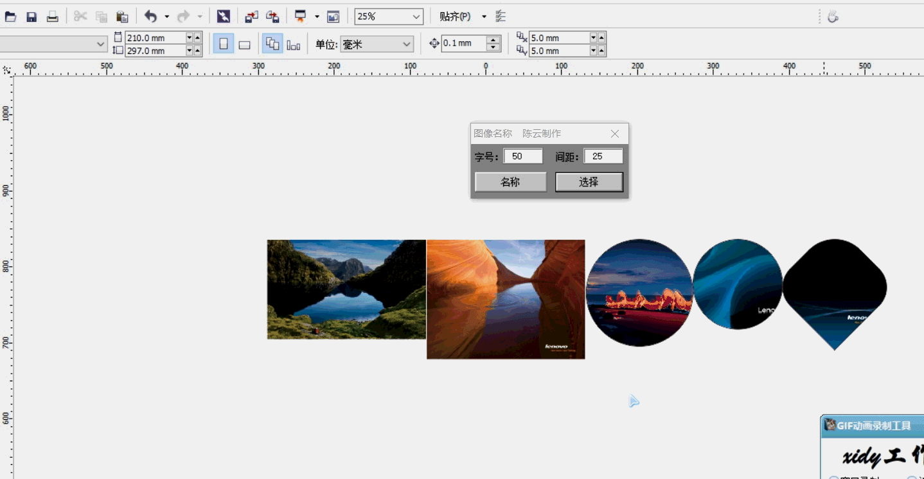Select the circular night coast image
924x479 pixels.
[x=639, y=293]
